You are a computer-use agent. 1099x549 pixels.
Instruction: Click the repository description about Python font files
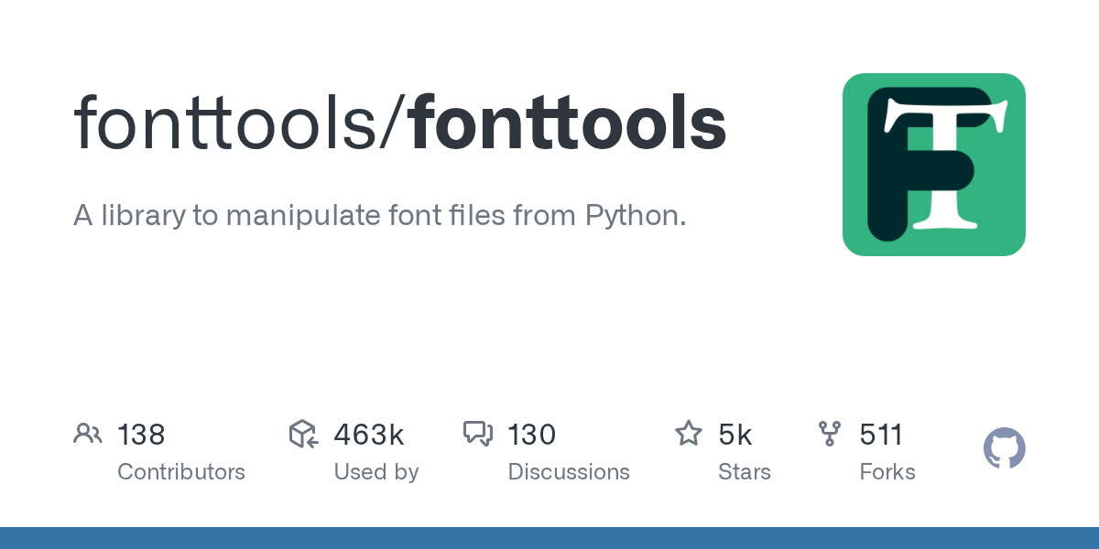[379, 216]
